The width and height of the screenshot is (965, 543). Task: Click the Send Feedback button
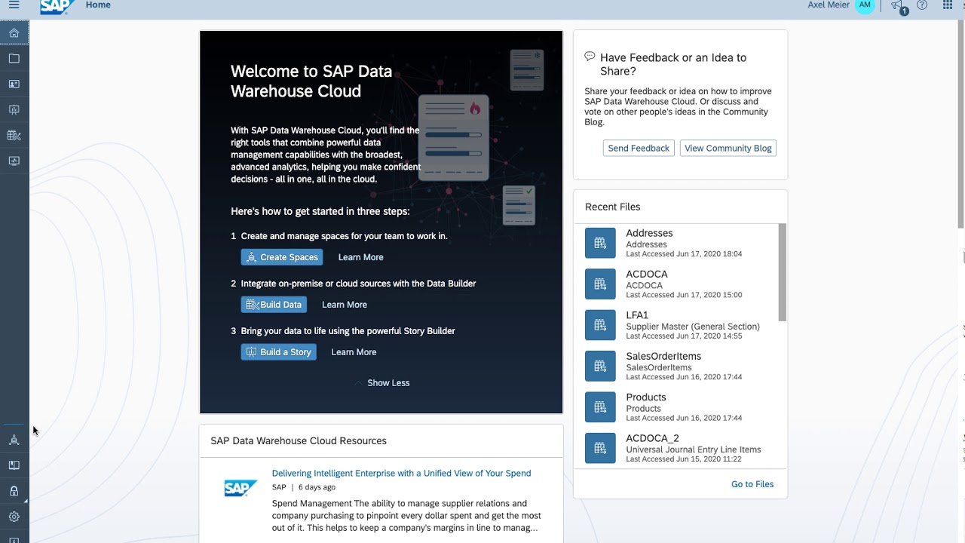coord(639,148)
